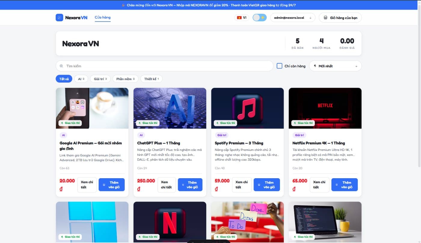Filter products by the AI category chip
This screenshot has height=243, width=421.
click(x=81, y=79)
